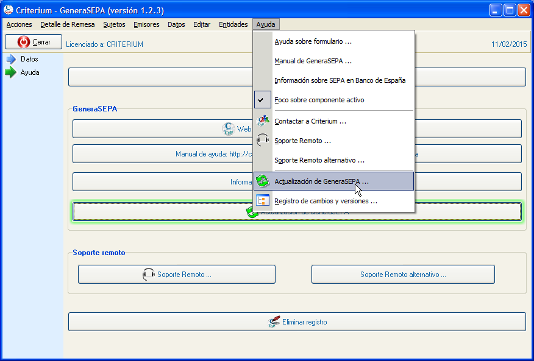Choose Ayuda sobre formulario menu entry
The image size is (534, 361).
tap(334, 41)
